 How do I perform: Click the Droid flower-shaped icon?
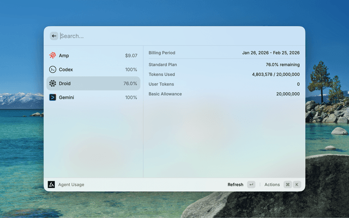[x=52, y=83]
